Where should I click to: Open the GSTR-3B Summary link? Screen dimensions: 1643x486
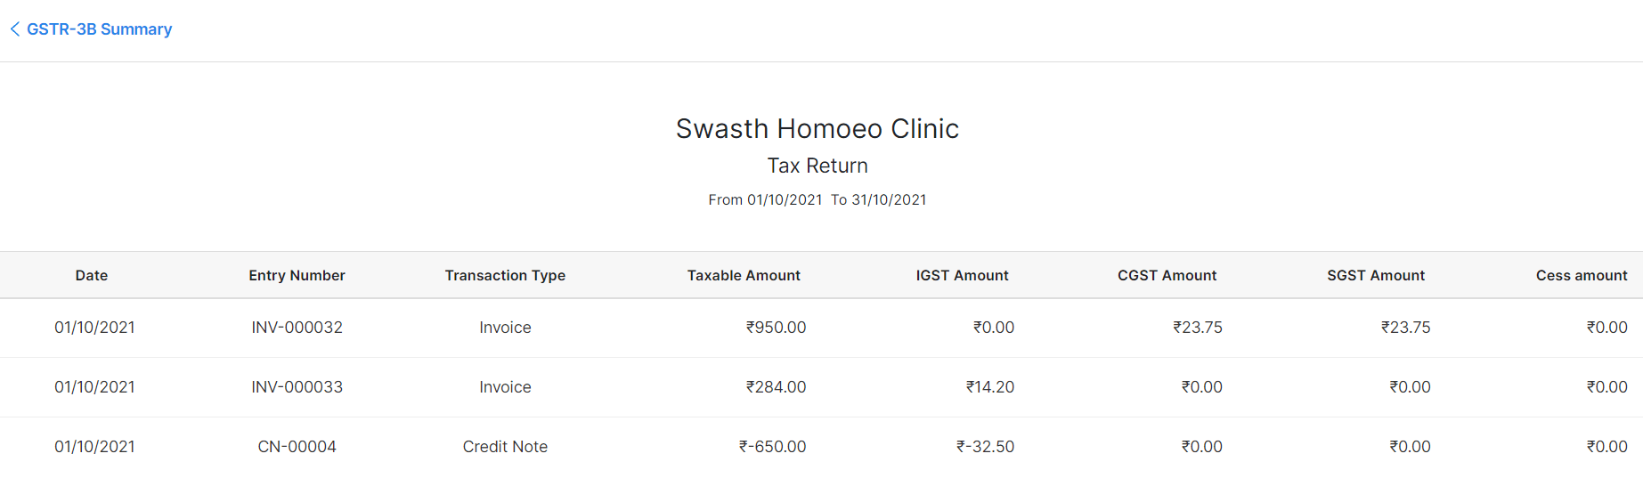(x=99, y=29)
